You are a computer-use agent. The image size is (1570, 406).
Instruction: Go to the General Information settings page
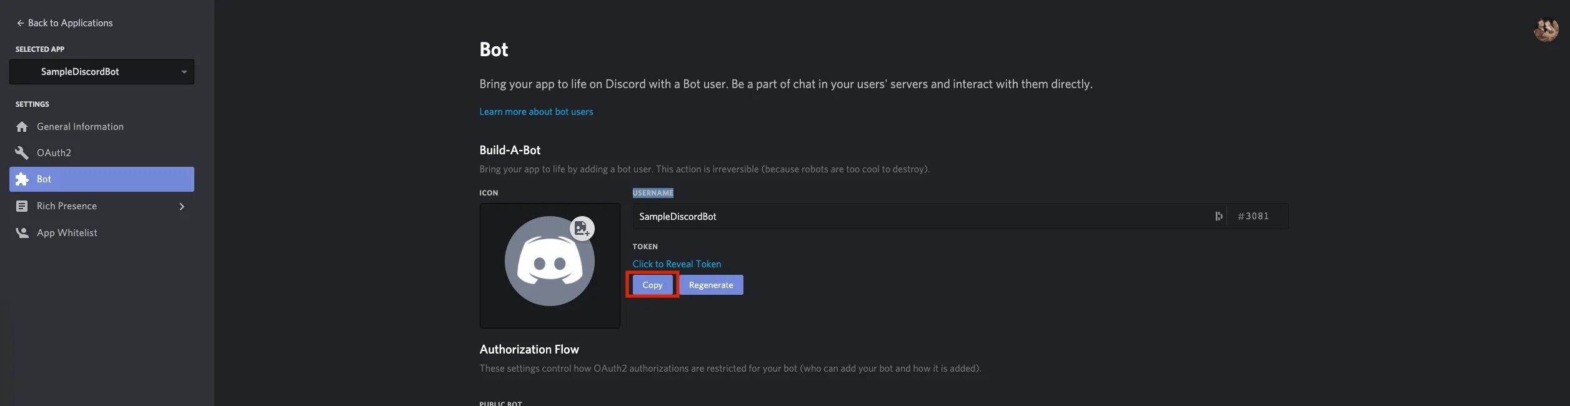point(80,127)
